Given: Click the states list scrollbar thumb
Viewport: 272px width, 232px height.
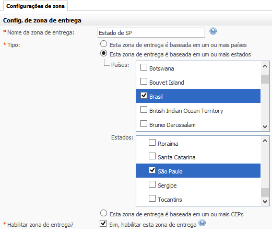Looking at the screenshot, I should (265, 193).
